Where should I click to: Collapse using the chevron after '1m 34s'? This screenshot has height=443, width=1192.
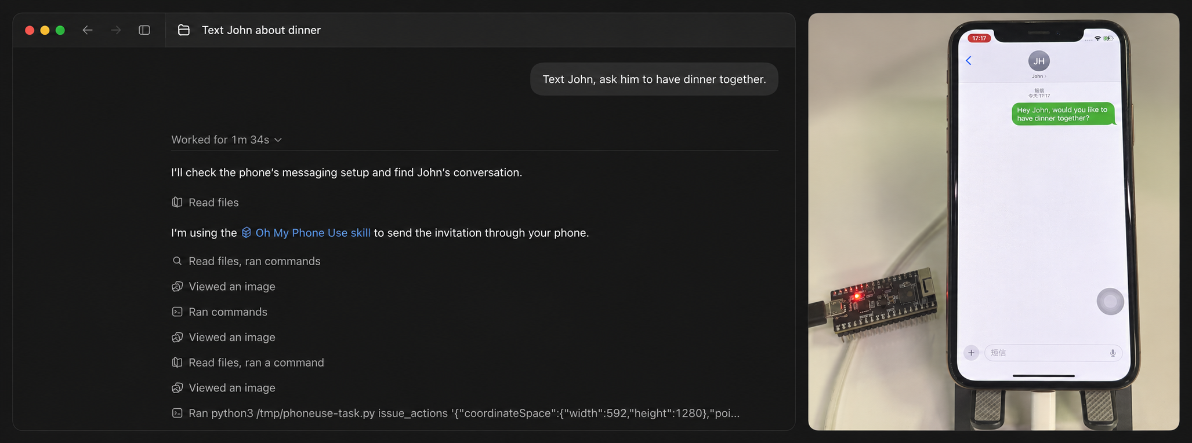[x=278, y=140]
